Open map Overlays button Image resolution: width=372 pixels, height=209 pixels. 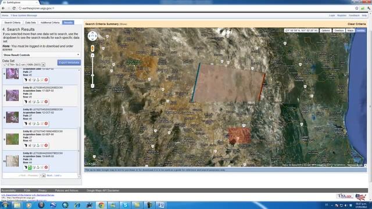click(x=339, y=31)
